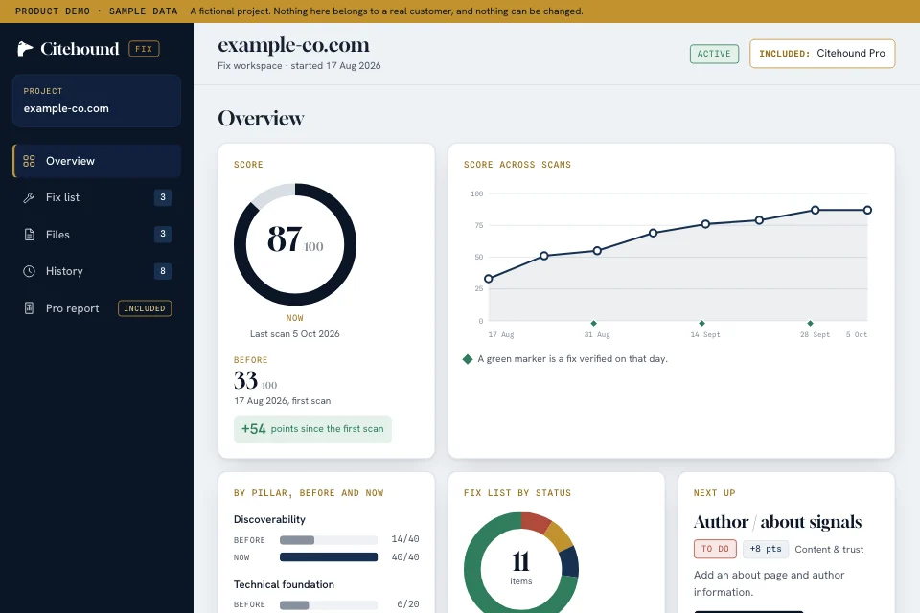Click the 87/100 score ring

(295, 244)
